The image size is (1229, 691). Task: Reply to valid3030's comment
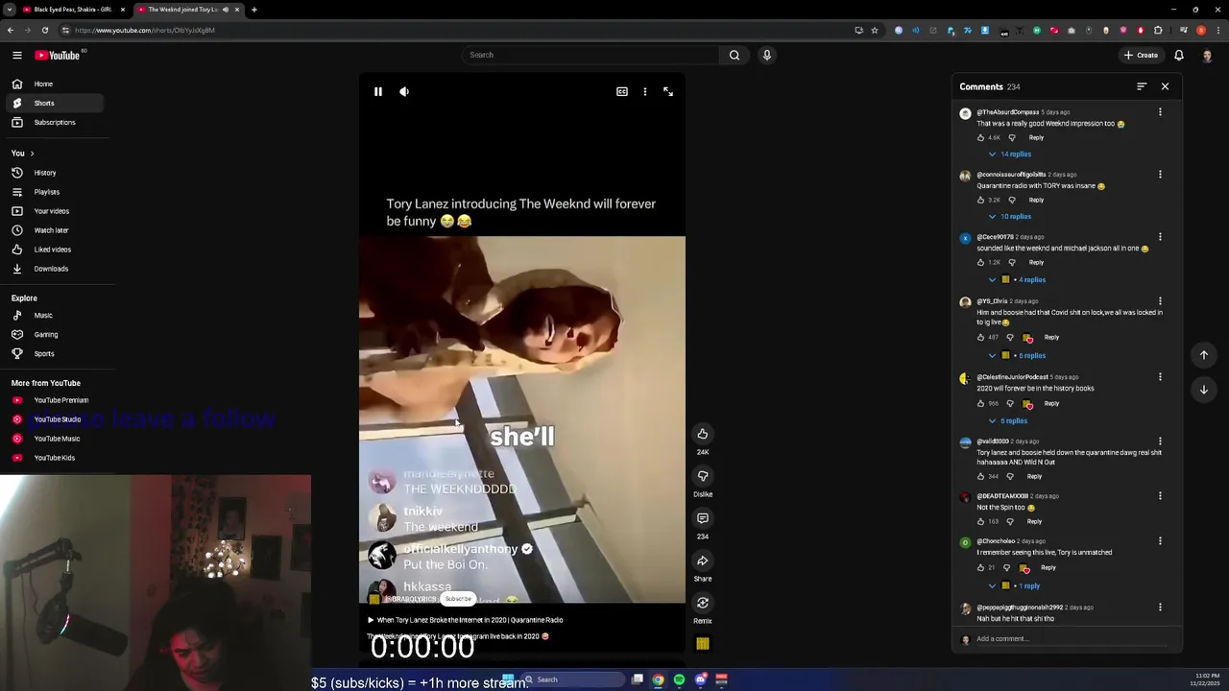1034,476
